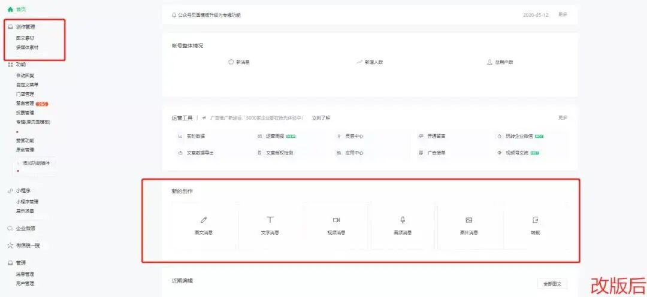Open 赞赏功能 in the sidebar
This screenshot has width=647, height=297.
(25, 141)
